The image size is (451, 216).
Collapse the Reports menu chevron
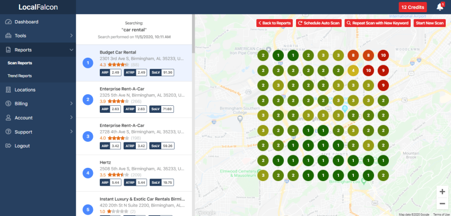pyautogui.click(x=71, y=50)
